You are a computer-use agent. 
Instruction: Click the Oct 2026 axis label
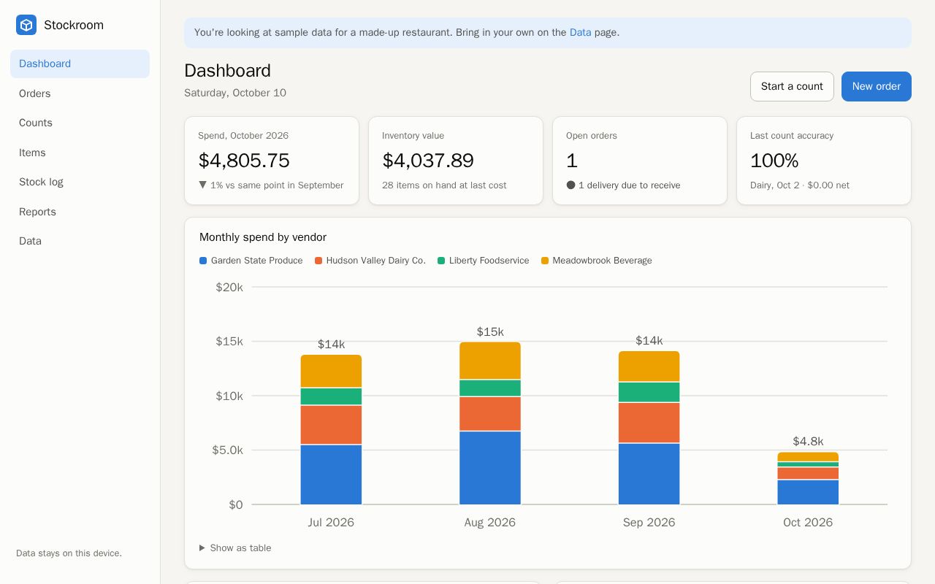(x=808, y=523)
